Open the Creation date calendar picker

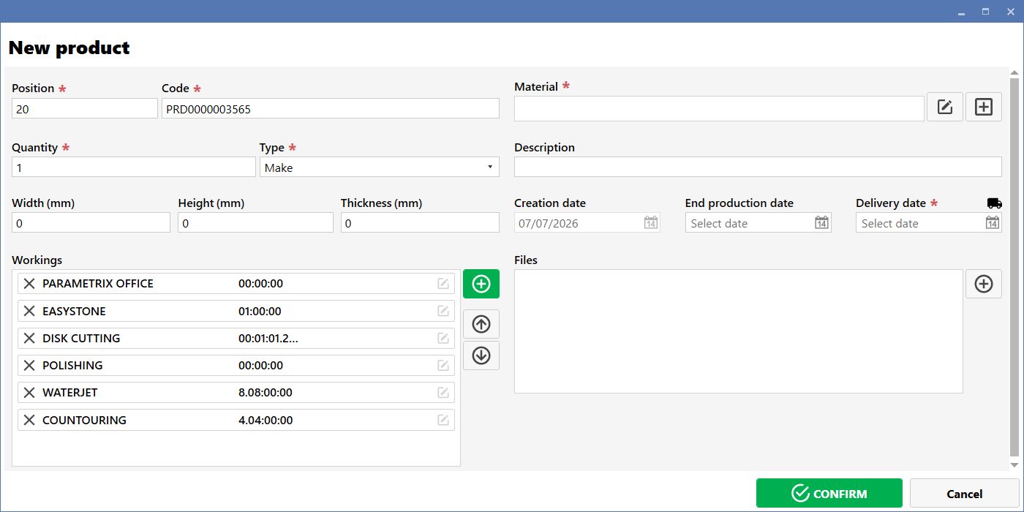tap(650, 223)
